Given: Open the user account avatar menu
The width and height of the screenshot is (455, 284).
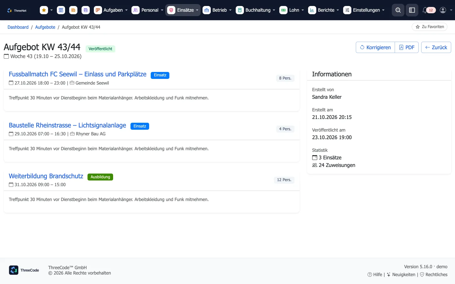Looking at the screenshot, I should [x=446, y=10].
